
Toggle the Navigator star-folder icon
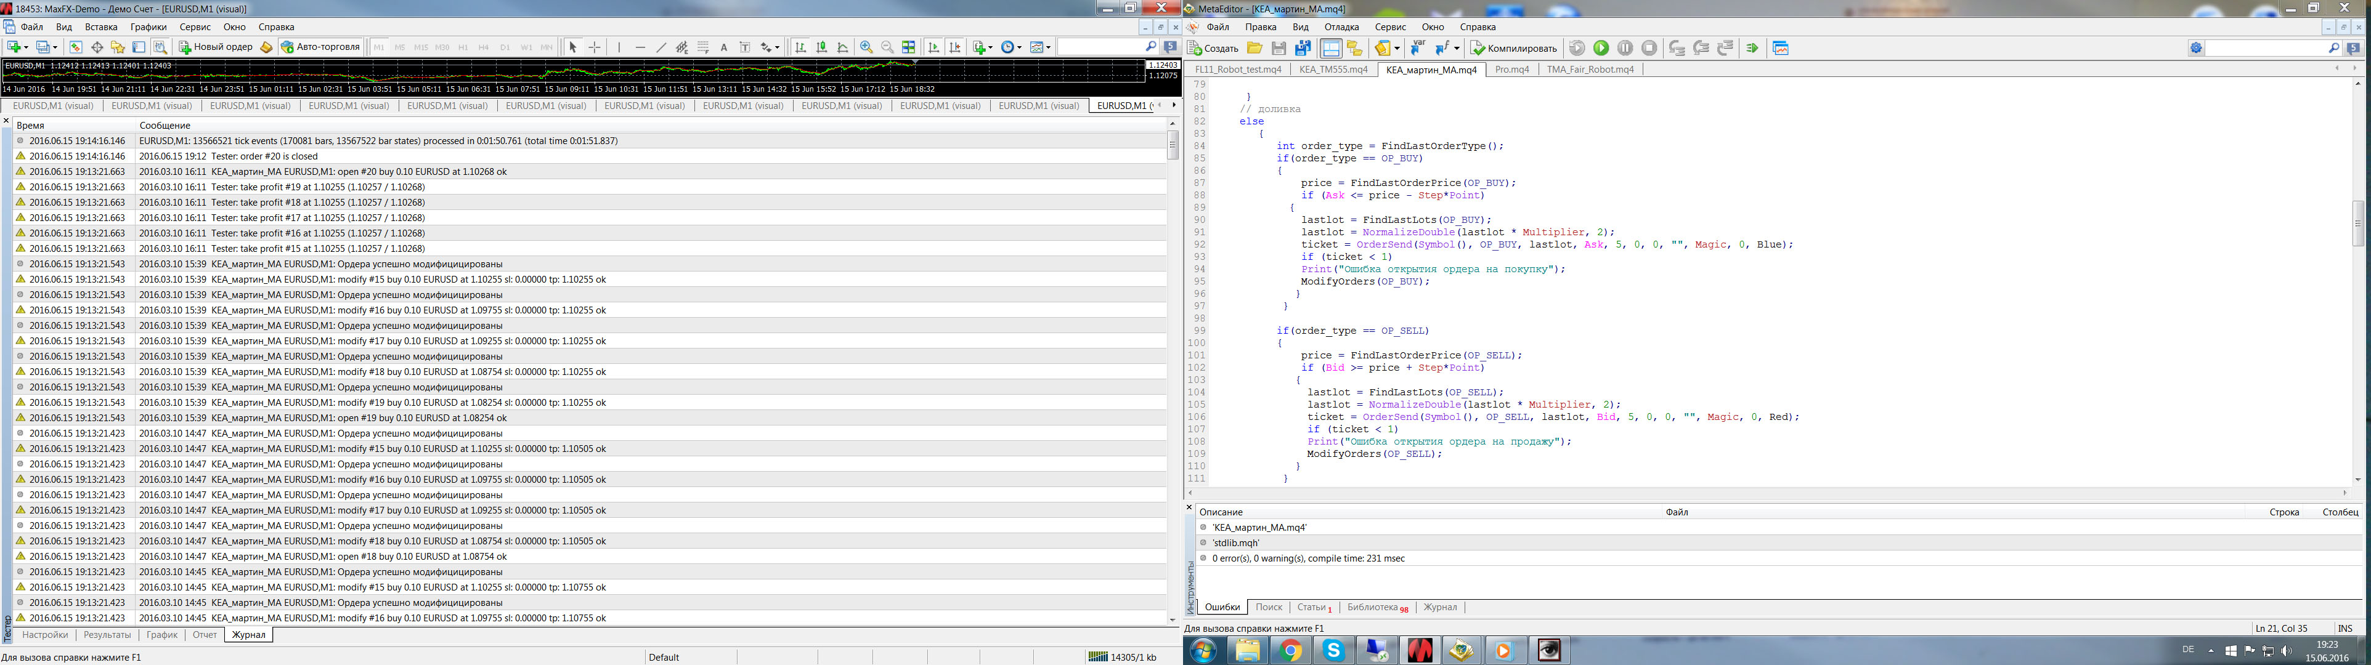[x=118, y=47]
